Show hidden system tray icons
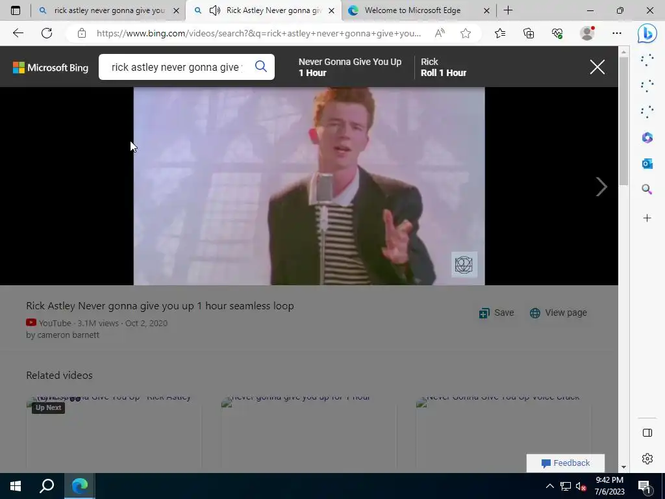Image resolution: width=665 pixels, height=499 pixels. click(x=549, y=486)
